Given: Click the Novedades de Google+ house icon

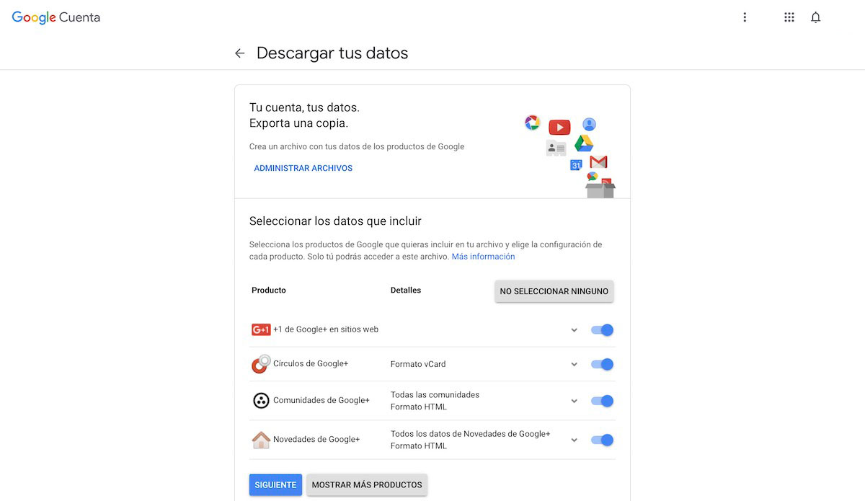Looking at the screenshot, I should [x=261, y=440].
